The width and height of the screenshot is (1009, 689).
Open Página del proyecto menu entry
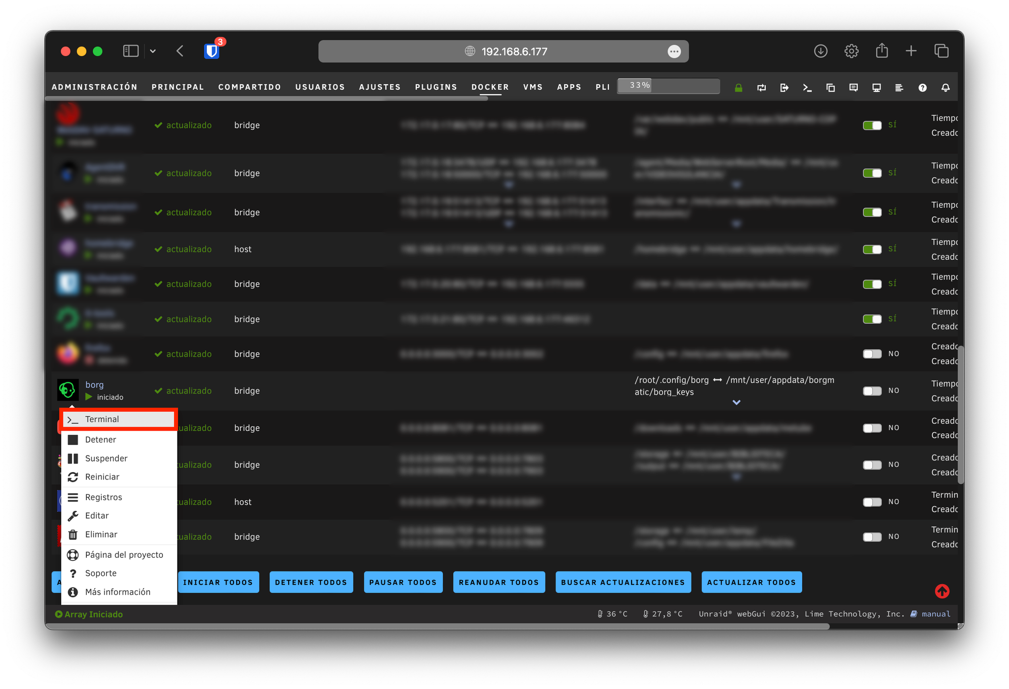(x=119, y=554)
